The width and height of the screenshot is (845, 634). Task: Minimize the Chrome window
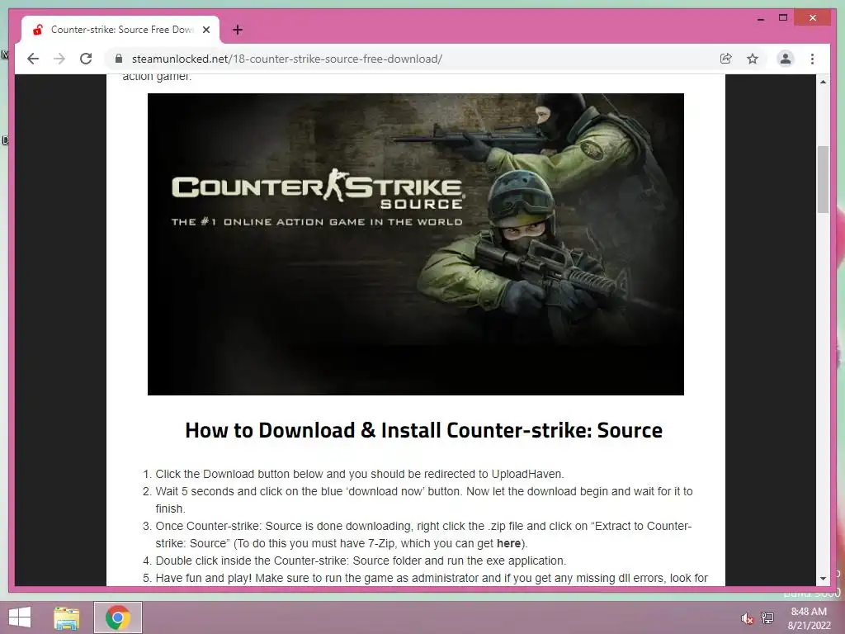[x=760, y=18]
